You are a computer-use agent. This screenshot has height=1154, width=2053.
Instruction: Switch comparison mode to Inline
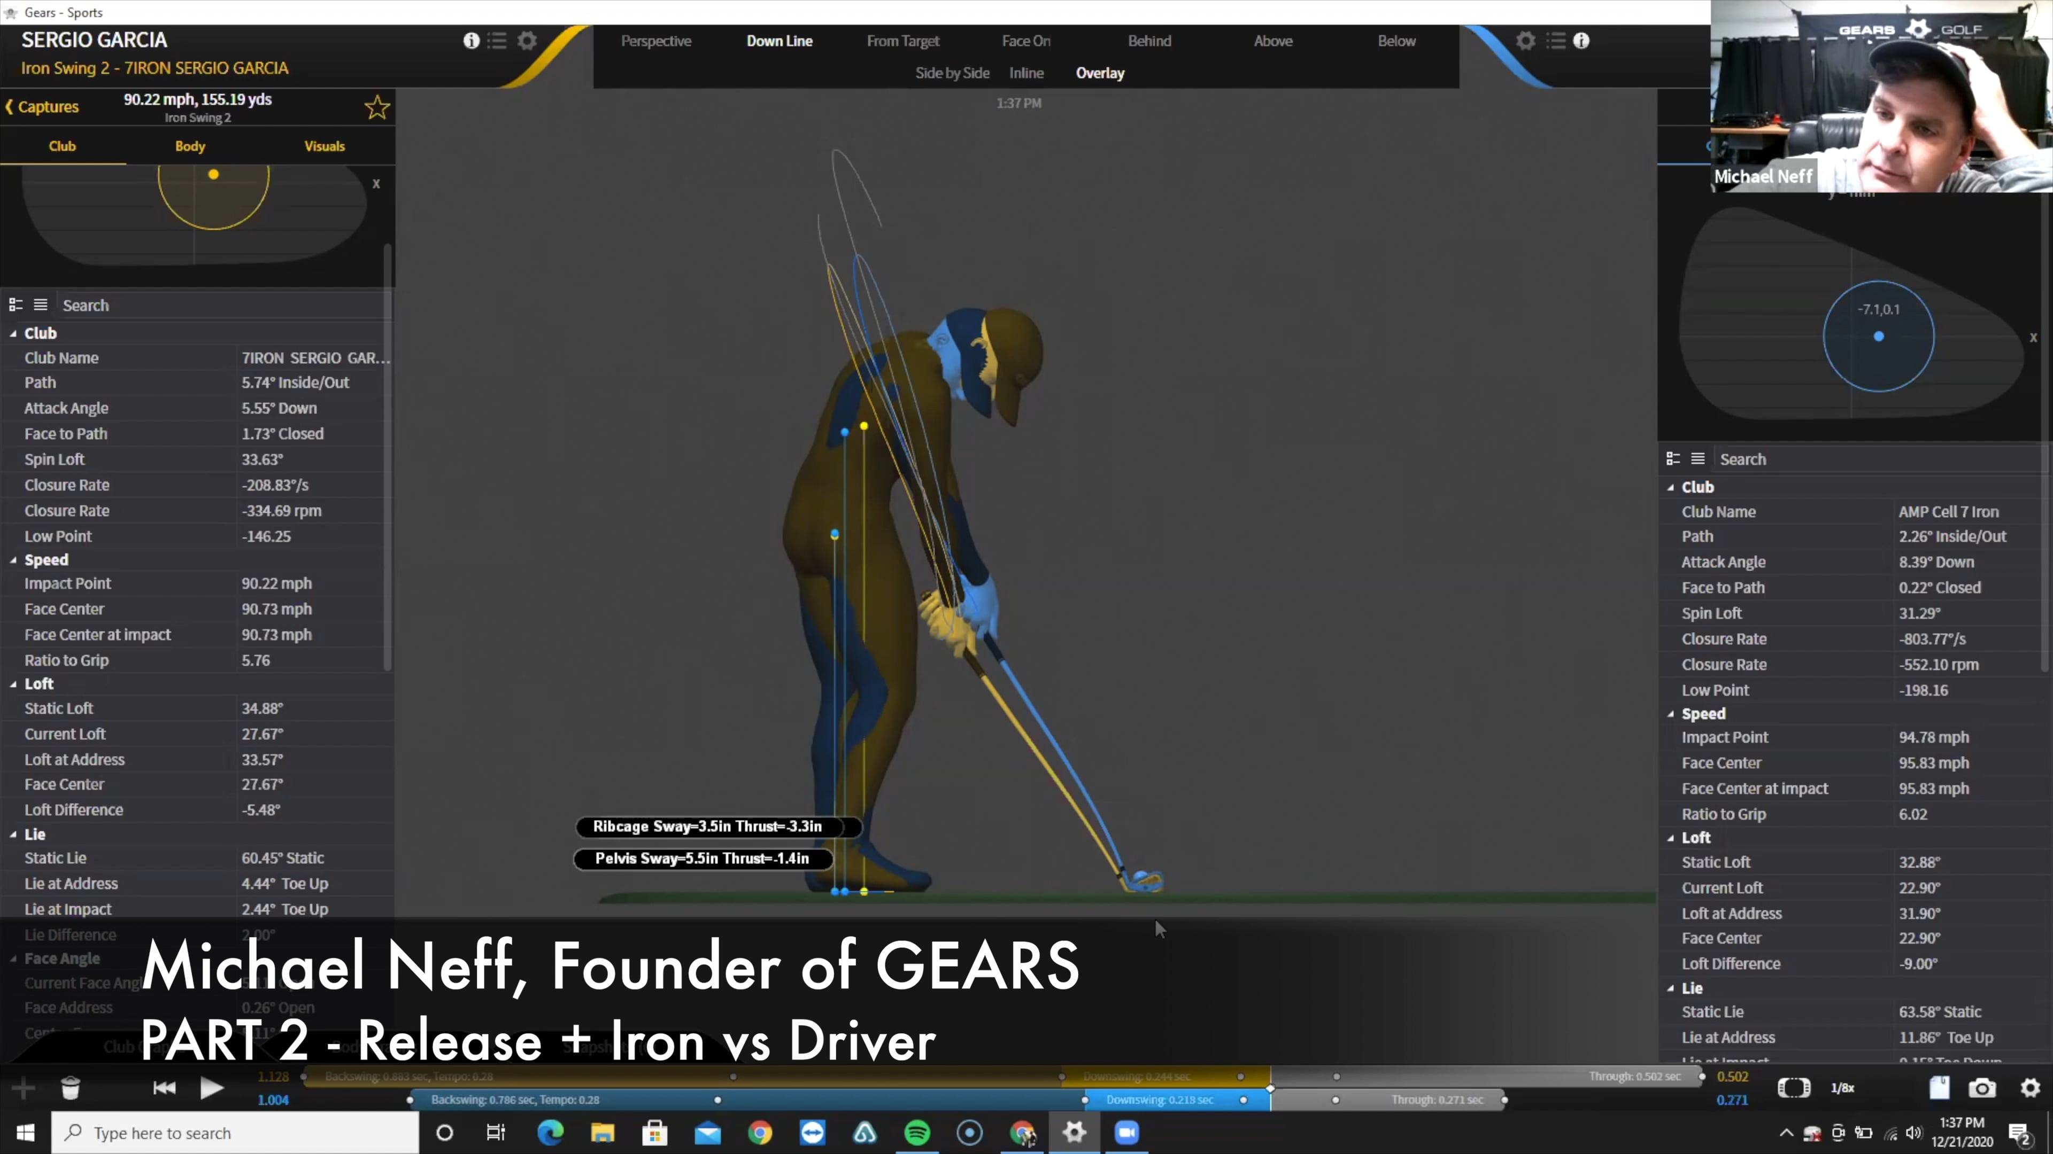(1026, 73)
